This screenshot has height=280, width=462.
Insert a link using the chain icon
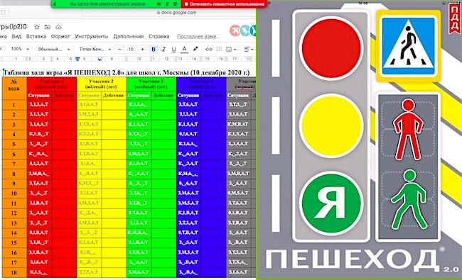pos(209,50)
